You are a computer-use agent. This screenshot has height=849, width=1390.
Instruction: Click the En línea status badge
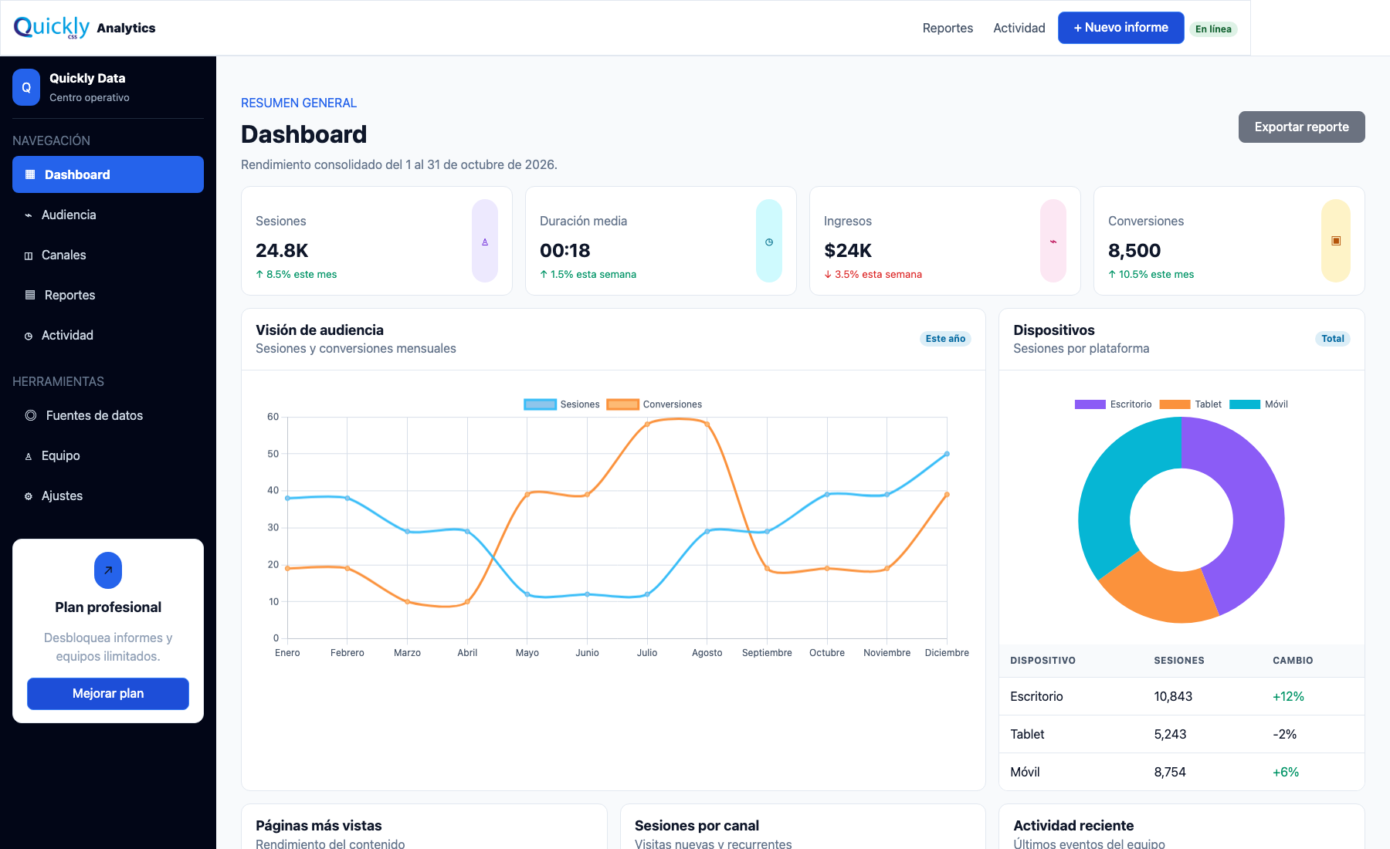[1213, 29]
